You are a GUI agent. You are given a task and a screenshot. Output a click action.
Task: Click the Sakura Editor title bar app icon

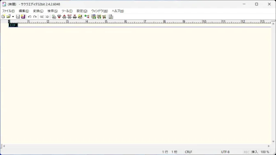pos(4,4)
